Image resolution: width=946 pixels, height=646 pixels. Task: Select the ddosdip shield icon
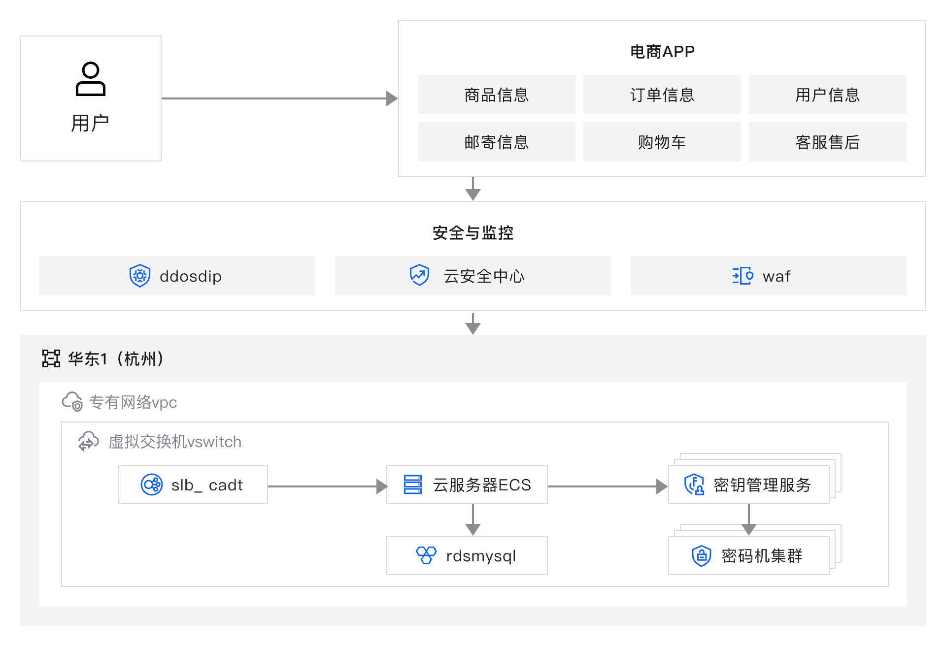(x=139, y=276)
